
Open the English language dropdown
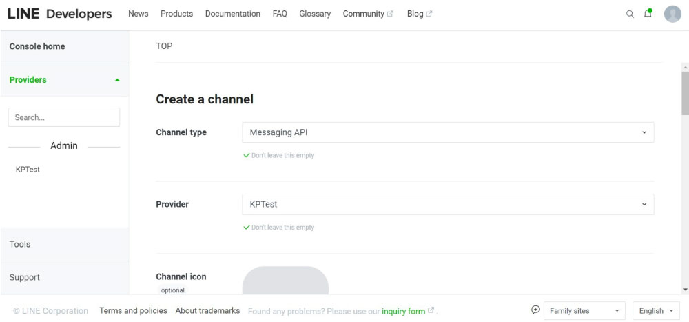pyautogui.click(x=656, y=310)
